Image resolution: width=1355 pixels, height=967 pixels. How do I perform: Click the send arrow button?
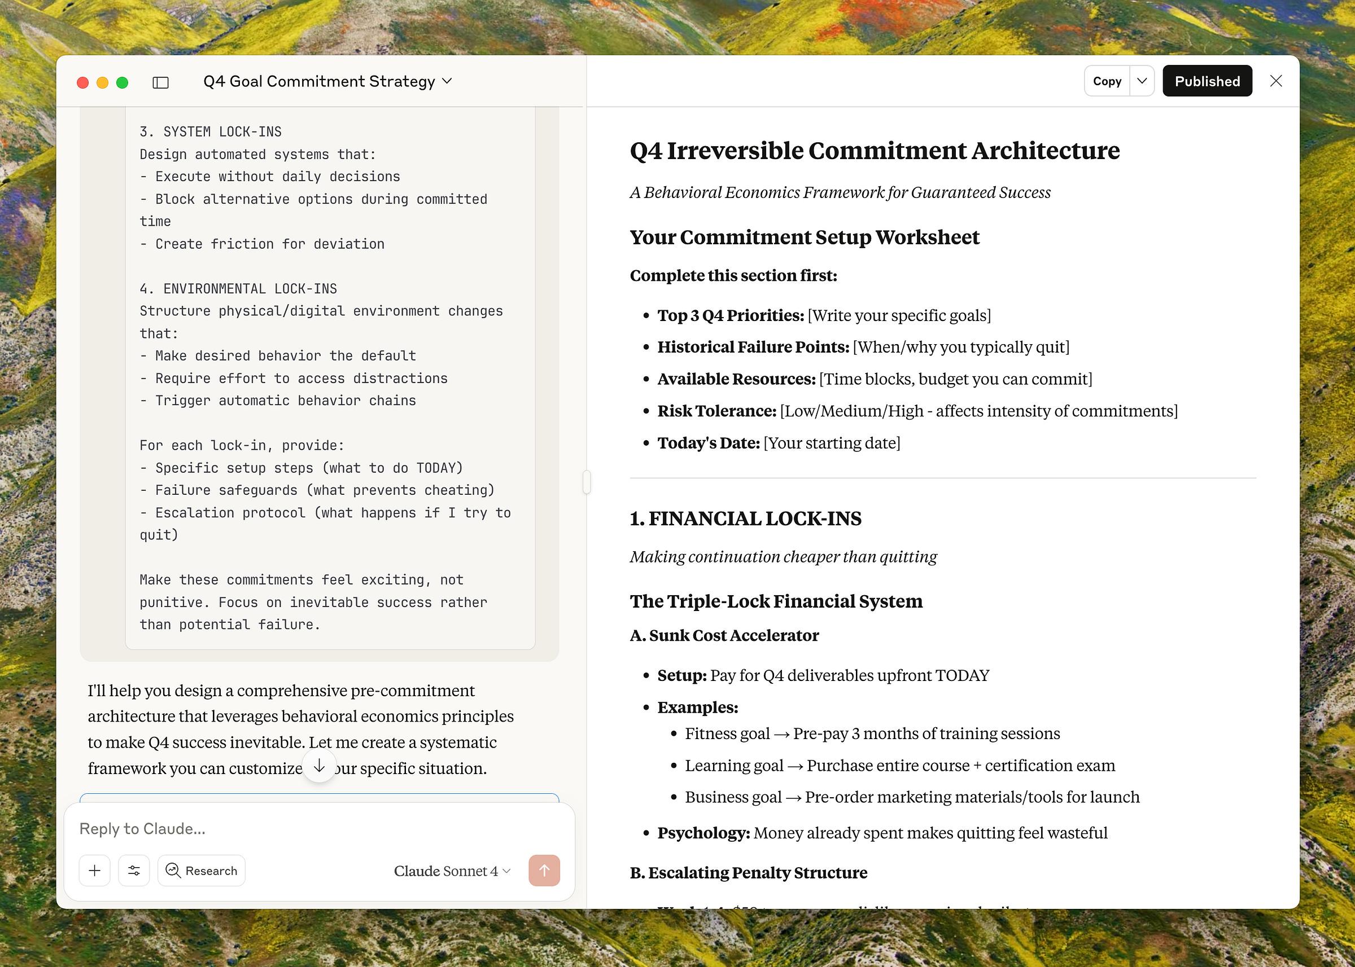pos(544,871)
